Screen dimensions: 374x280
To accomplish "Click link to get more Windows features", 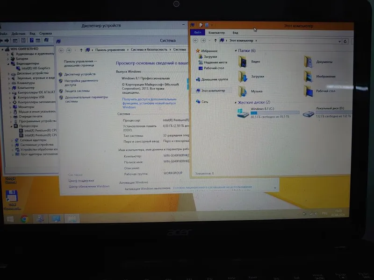I will [x=149, y=103].
